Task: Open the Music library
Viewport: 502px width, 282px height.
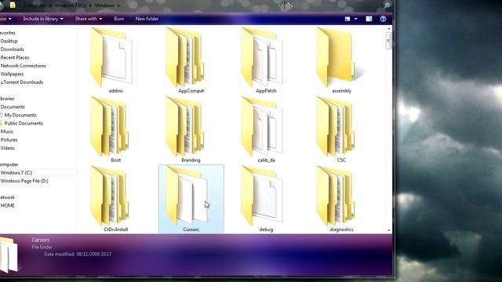Action: click(7, 132)
